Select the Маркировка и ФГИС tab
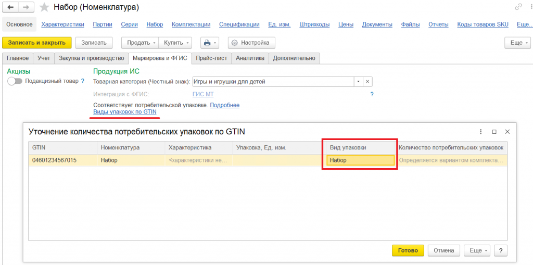 [x=160, y=58]
